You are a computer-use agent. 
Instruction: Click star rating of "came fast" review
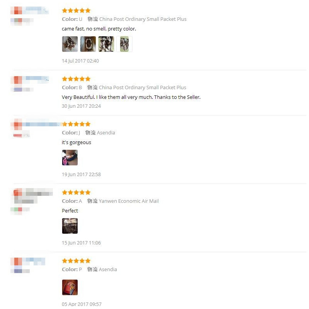[x=76, y=10]
